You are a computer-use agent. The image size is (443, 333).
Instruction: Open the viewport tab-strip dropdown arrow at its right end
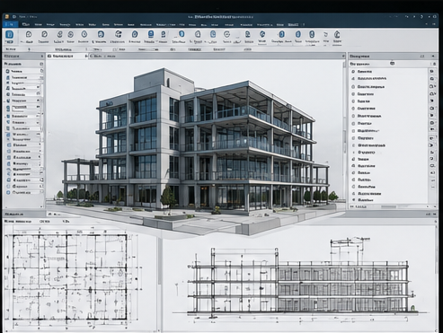point(343,56)
